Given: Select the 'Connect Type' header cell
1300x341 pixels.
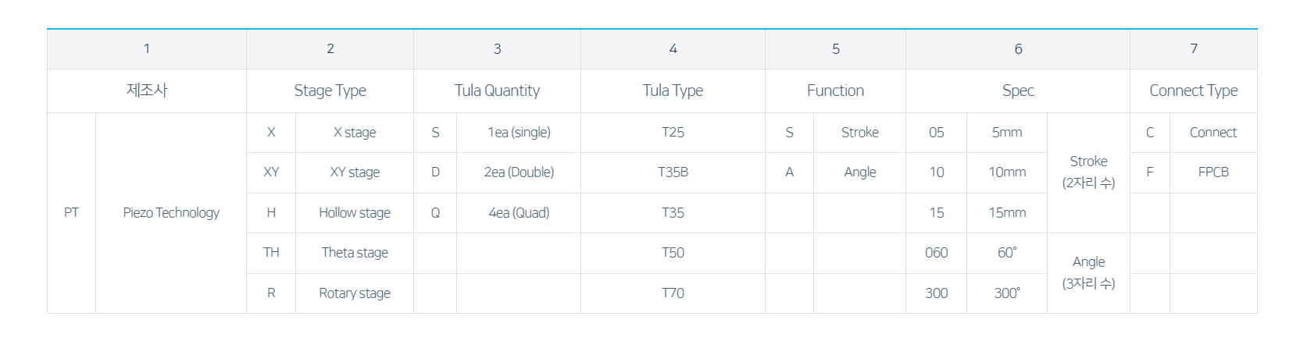Looking at the screenshot, I should click(x=1193, y=91).
